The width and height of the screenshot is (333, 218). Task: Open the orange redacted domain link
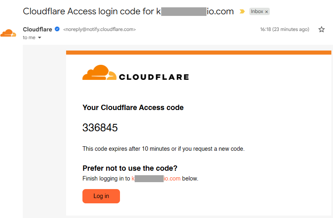click(156, 178)
